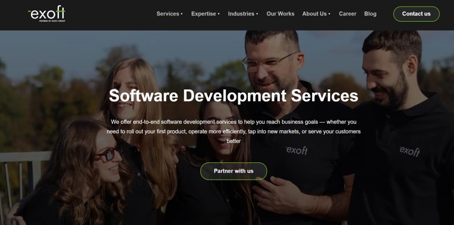Open the Services menu
Image resolution: width=454 pixels, height=225 pixels.
click(170, 14)
